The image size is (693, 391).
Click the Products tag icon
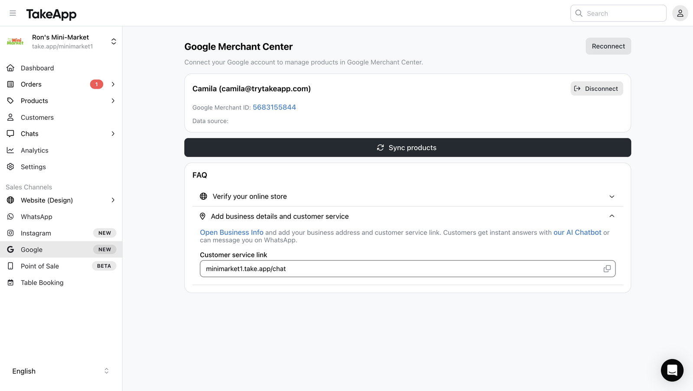(x=10, y=101)
